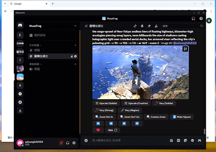Click invite people icon on 赛博女战士 channel
Screen dimensions: 216x152
tap(72, 56)
